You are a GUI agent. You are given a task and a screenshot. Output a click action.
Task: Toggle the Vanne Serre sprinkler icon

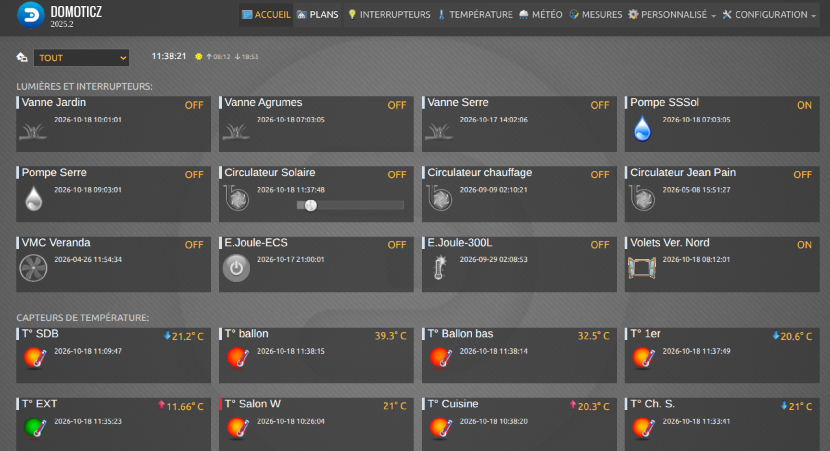(x=439, y=132)
